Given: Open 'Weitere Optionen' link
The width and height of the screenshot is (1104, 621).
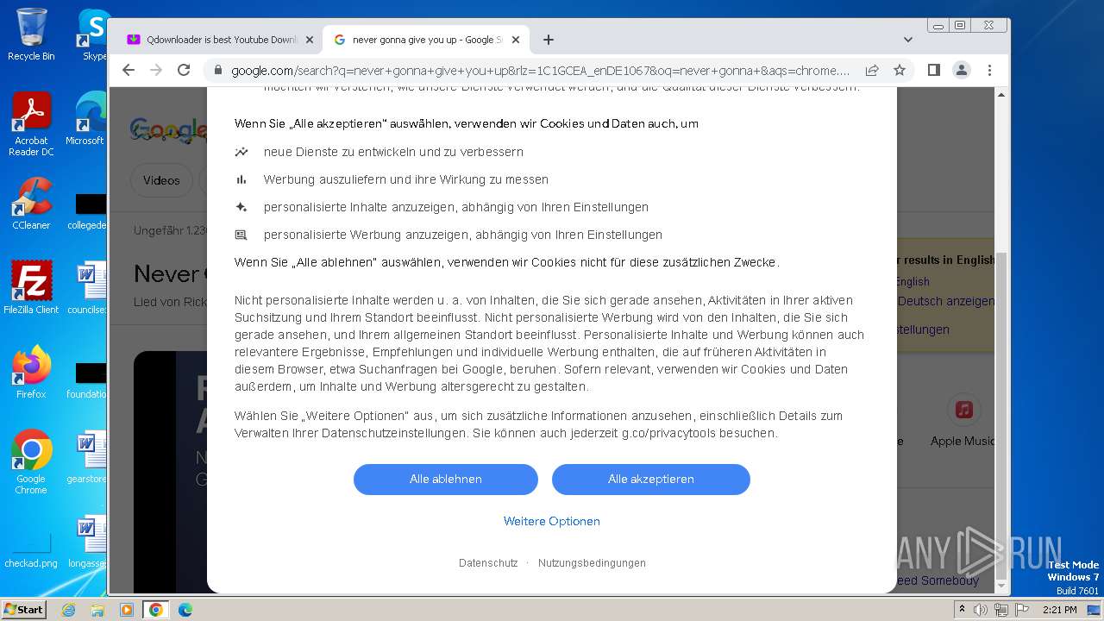Looking at the screenshot, I should pyautogui.click(x=552, y=521).
